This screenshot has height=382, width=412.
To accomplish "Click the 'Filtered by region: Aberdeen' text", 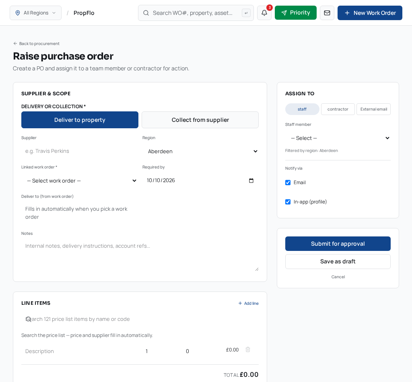I will point(312,151).
